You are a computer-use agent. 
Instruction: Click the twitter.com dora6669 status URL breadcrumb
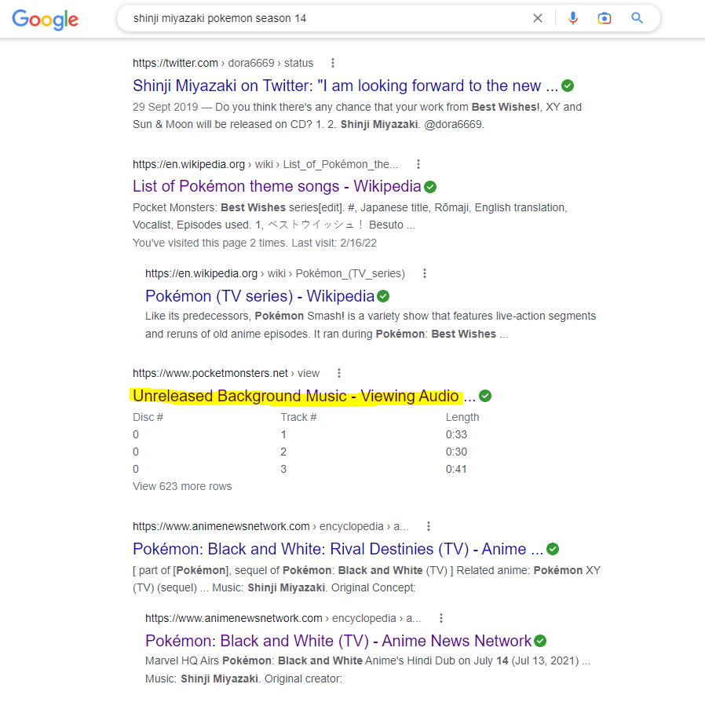tap(223, 63)
